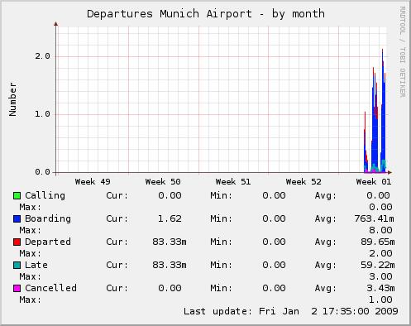411x326 pixels.
Task: Click the Departed legend label text
Action: [48, 242]
